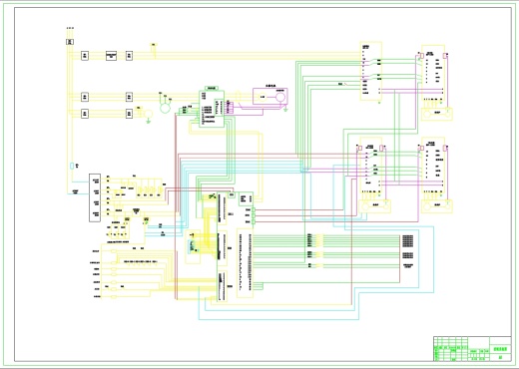Select the green central controller block
This screenshot has width=519, height=369.
coord(212,109)
